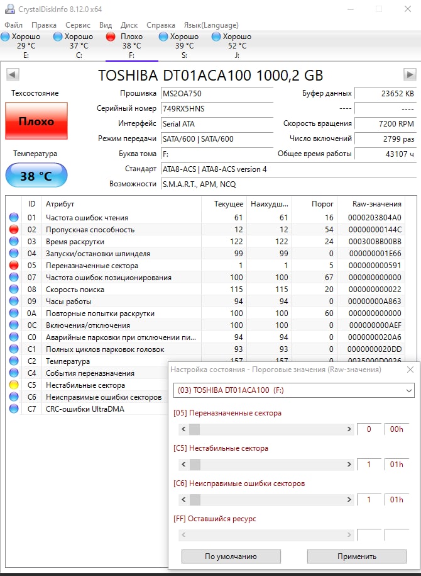The image size is (421, 576).
Task: Click decimal value field for [05] threshold
Action: (369, 429)
